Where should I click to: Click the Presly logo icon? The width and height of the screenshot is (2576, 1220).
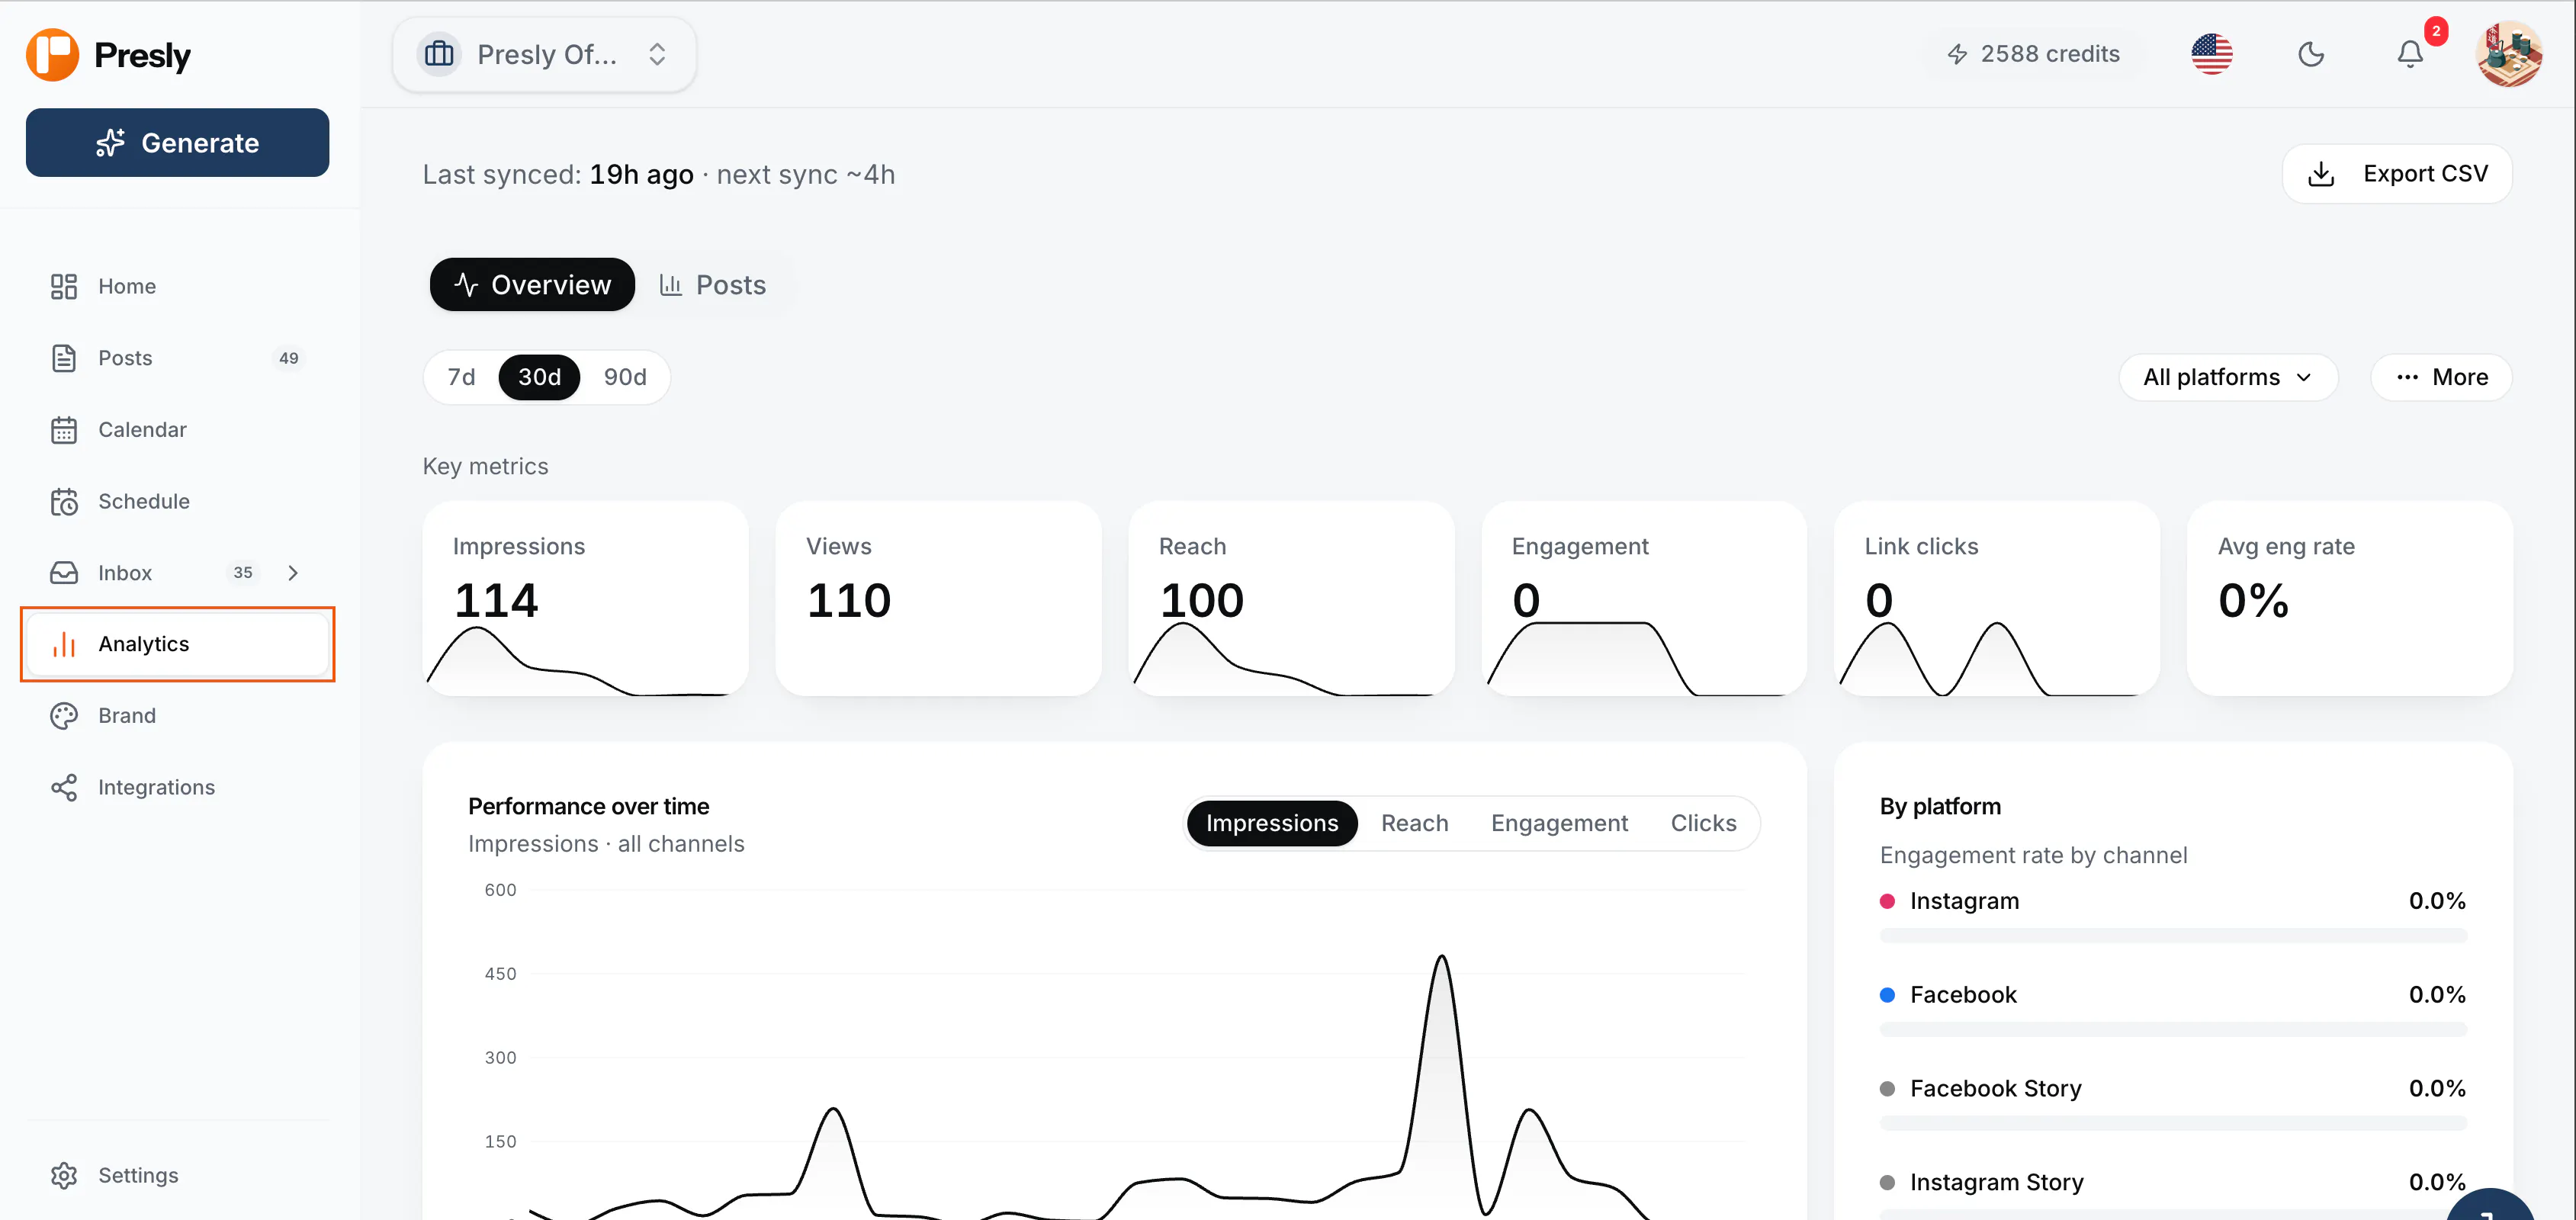52,54
